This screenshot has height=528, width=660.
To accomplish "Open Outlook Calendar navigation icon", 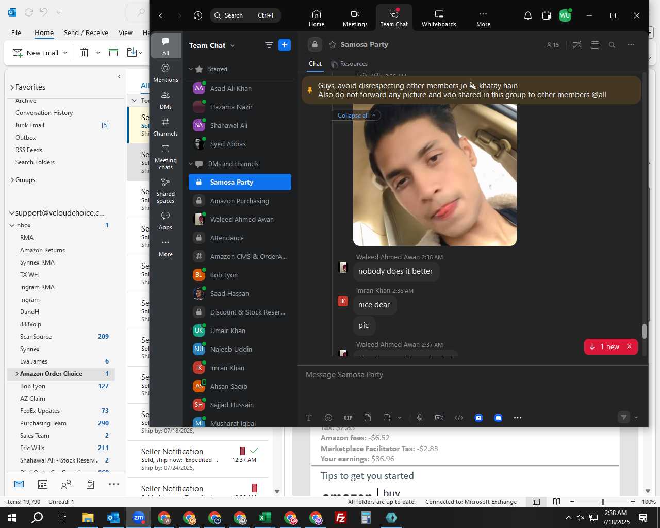I will coord(43,484).
